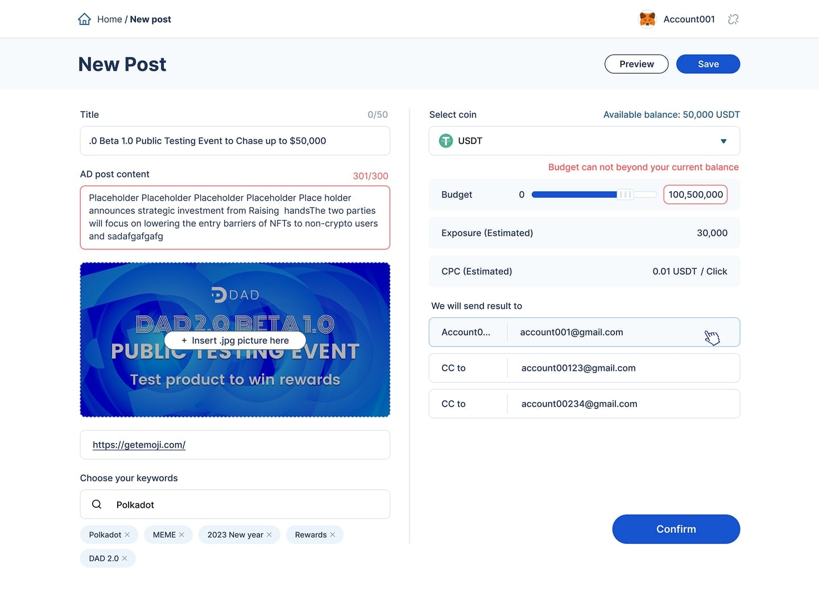This screenshot has height=608, width=819.
Task: Go to Home breadcrumb link
Action: click(109, 19)
